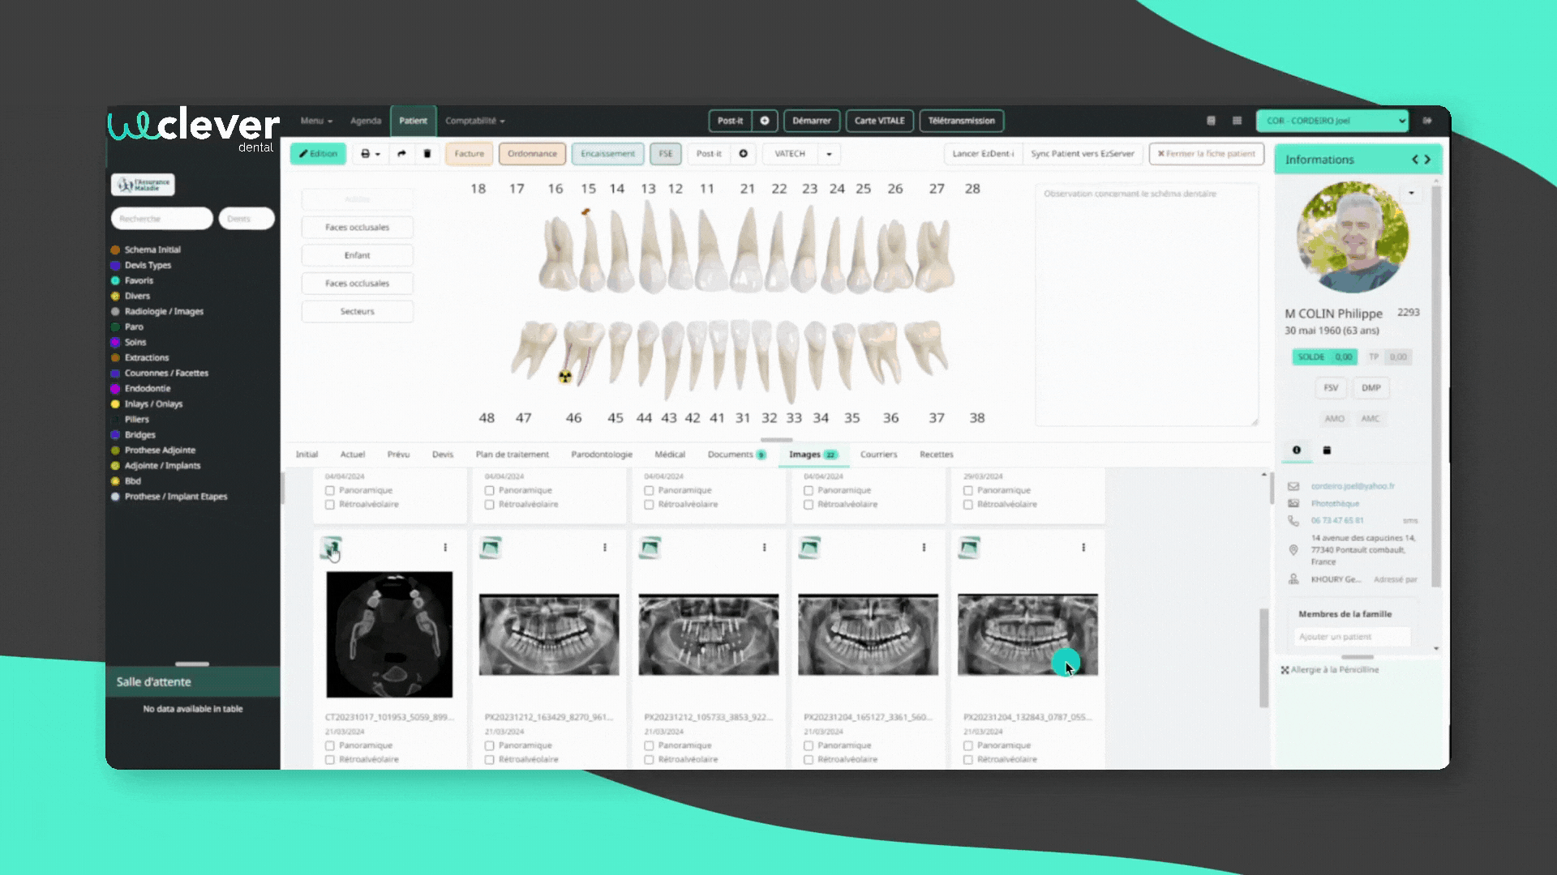Open the PX20231212_105733 panoramic thumbnail
The height and width of the screenshot is (875, 1557).
pos(709,634)
